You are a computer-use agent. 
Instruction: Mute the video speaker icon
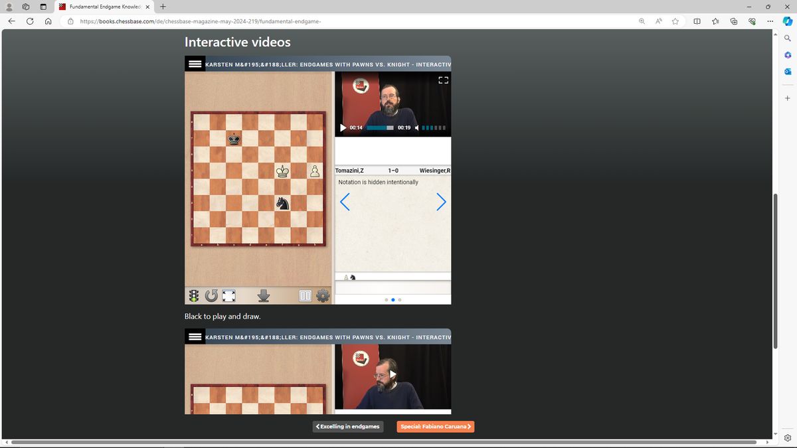[x=416, y=127]
